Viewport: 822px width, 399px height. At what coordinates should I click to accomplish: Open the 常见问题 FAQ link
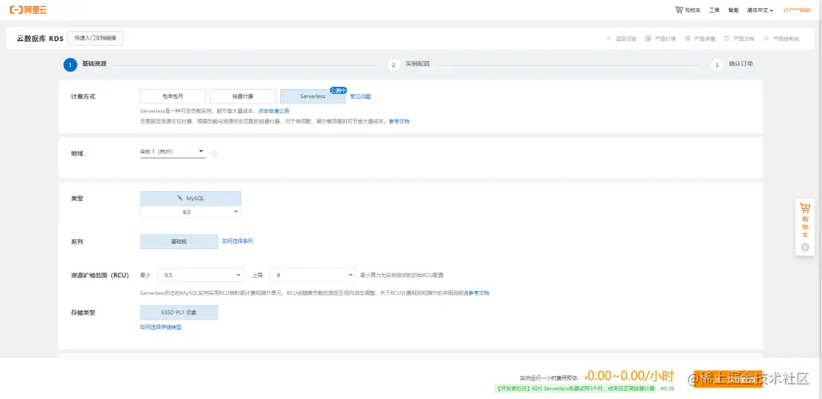click(360, 97)
